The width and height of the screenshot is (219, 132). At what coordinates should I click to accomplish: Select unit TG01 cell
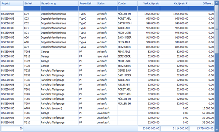click(x=32, y=89)
